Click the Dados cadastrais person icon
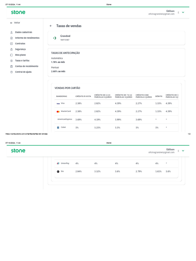Image resolution: width=196 pixels, height=261 pixels. coord(11,32)
